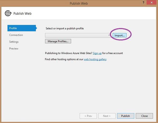The height and width of the screenshot is (123, 158).
Task: Follow the Sign up link
Action: (97, 53)
